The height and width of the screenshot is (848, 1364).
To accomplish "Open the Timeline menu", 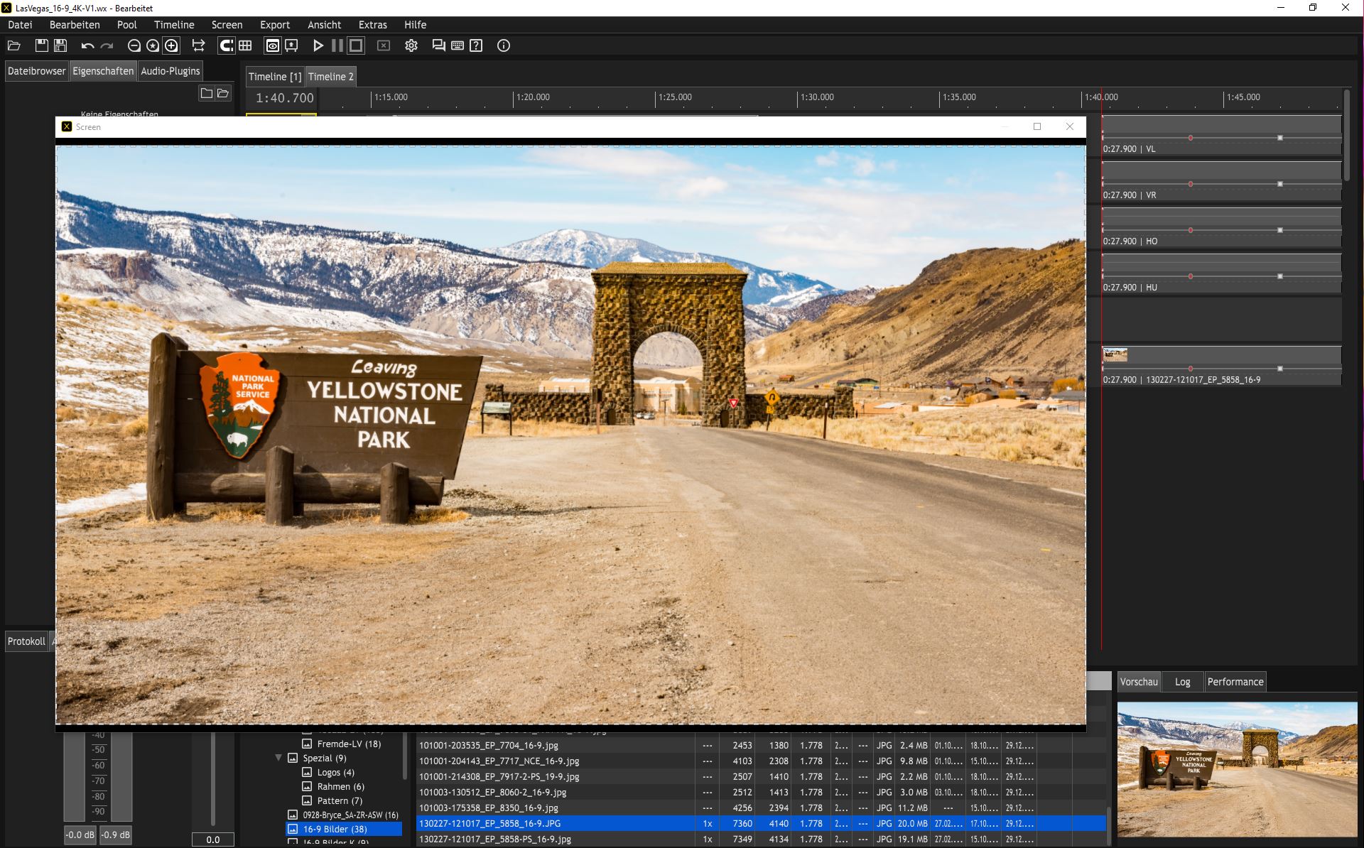I will 174,24.
